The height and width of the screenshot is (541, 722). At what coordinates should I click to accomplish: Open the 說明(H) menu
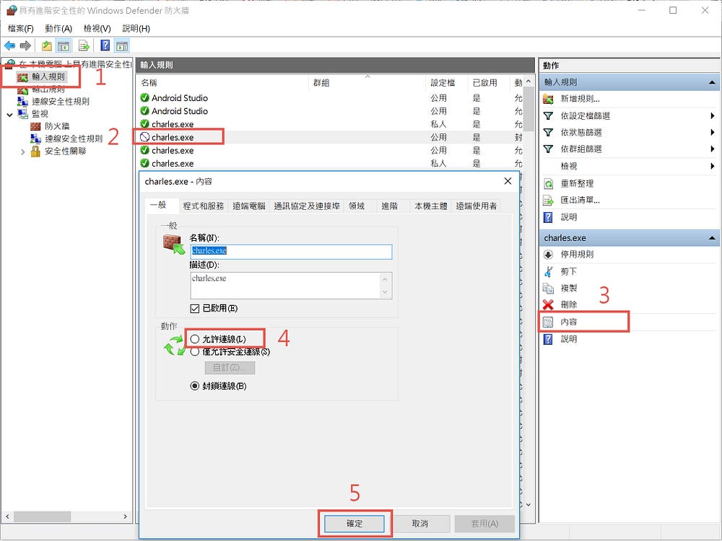point(136,29)
